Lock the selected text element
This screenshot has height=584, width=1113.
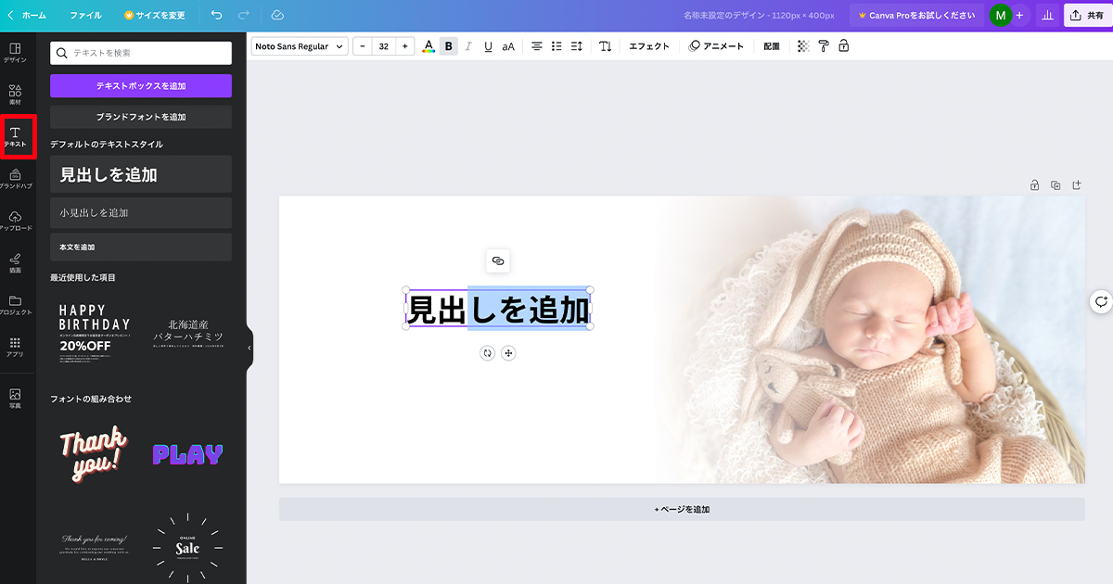pos(843,44)
